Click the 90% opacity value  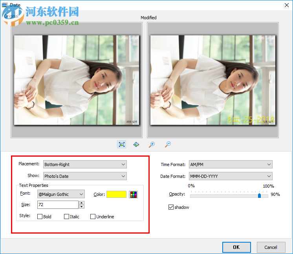275,194
